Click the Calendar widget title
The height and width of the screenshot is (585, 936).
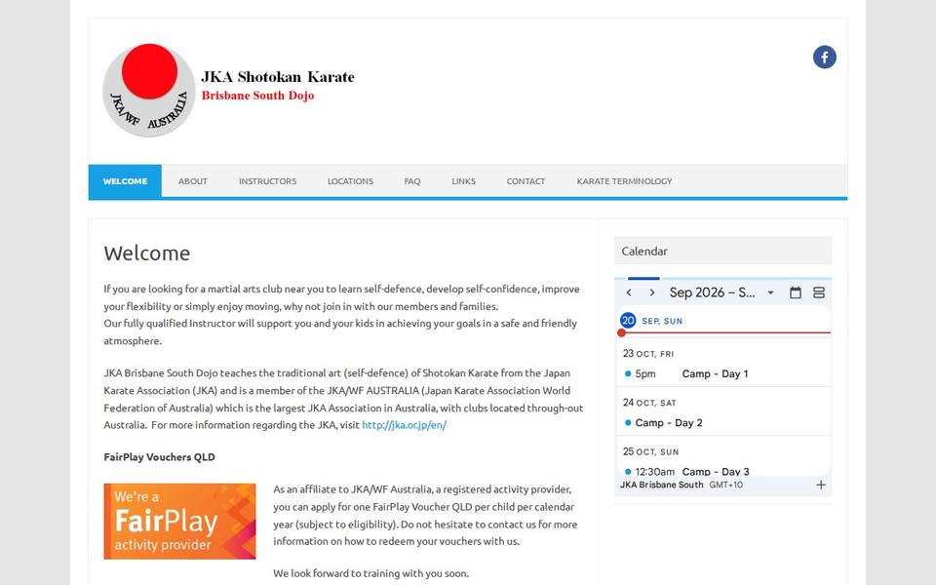[x=644, y=252]
